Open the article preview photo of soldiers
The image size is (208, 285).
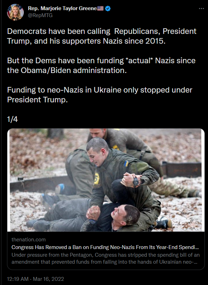click(x=106, y=180)
